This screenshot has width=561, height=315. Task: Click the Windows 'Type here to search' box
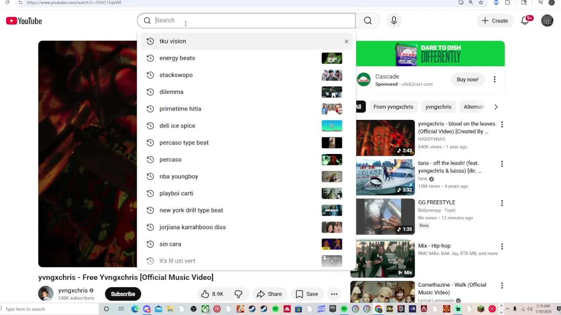(49, 309)
